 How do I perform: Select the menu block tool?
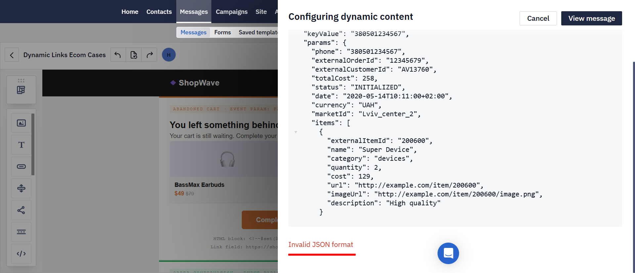pyautogui.click(x=21, y=232)
